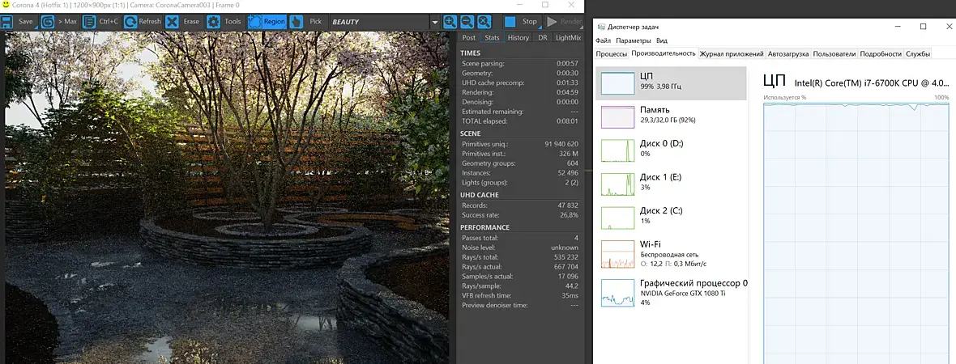Switch to Процессы tab in Task Manager

coord(612,53)
